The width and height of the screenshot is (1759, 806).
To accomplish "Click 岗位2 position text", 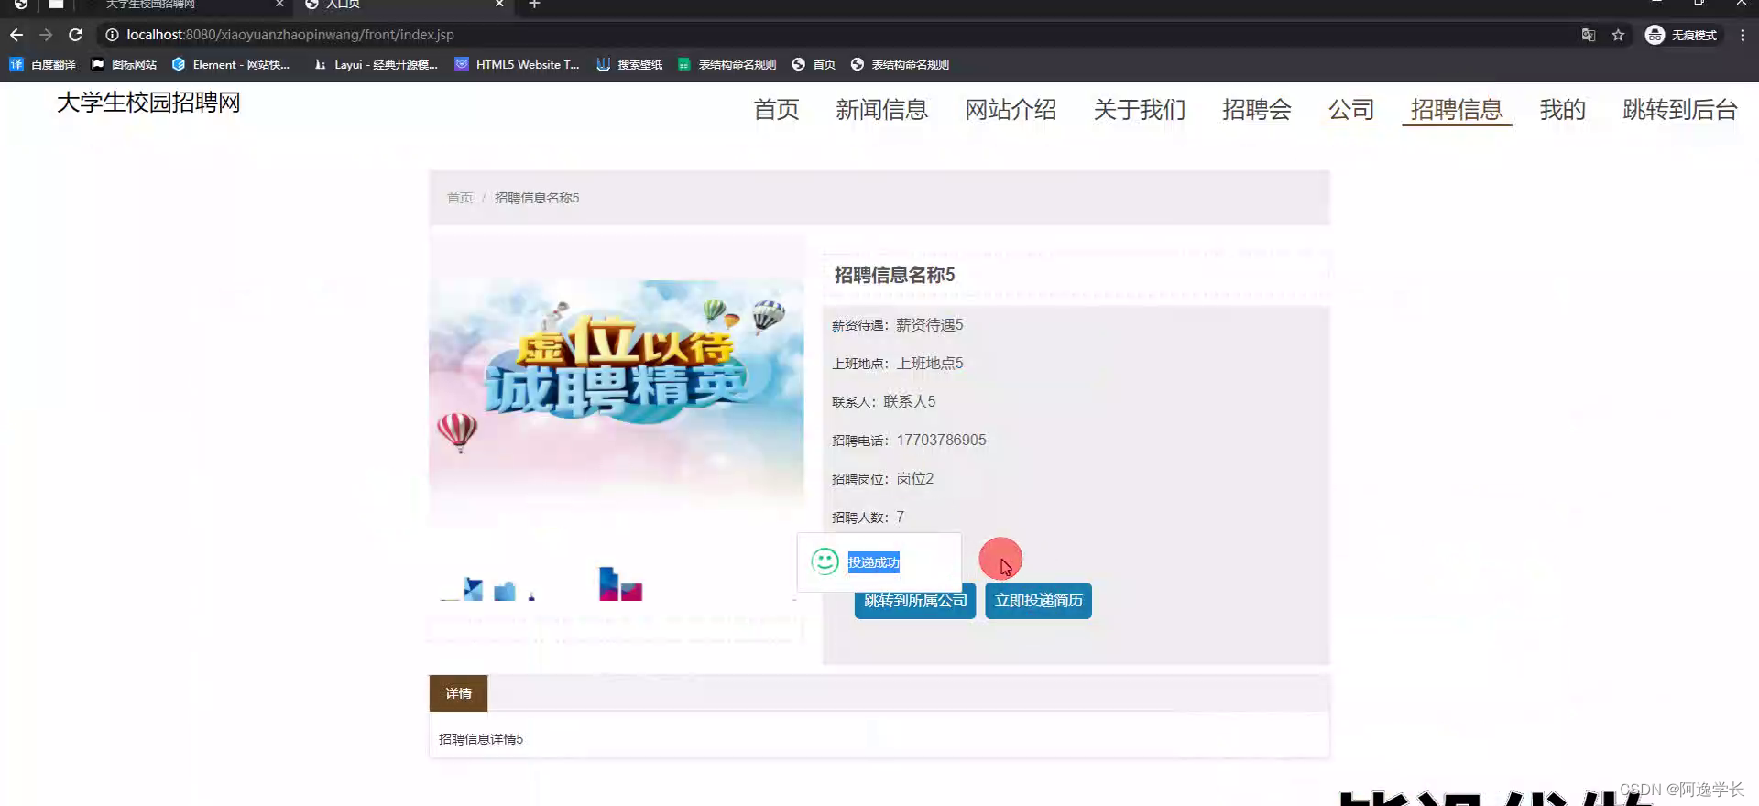I will pyautogui.click(x=915, y=479).
